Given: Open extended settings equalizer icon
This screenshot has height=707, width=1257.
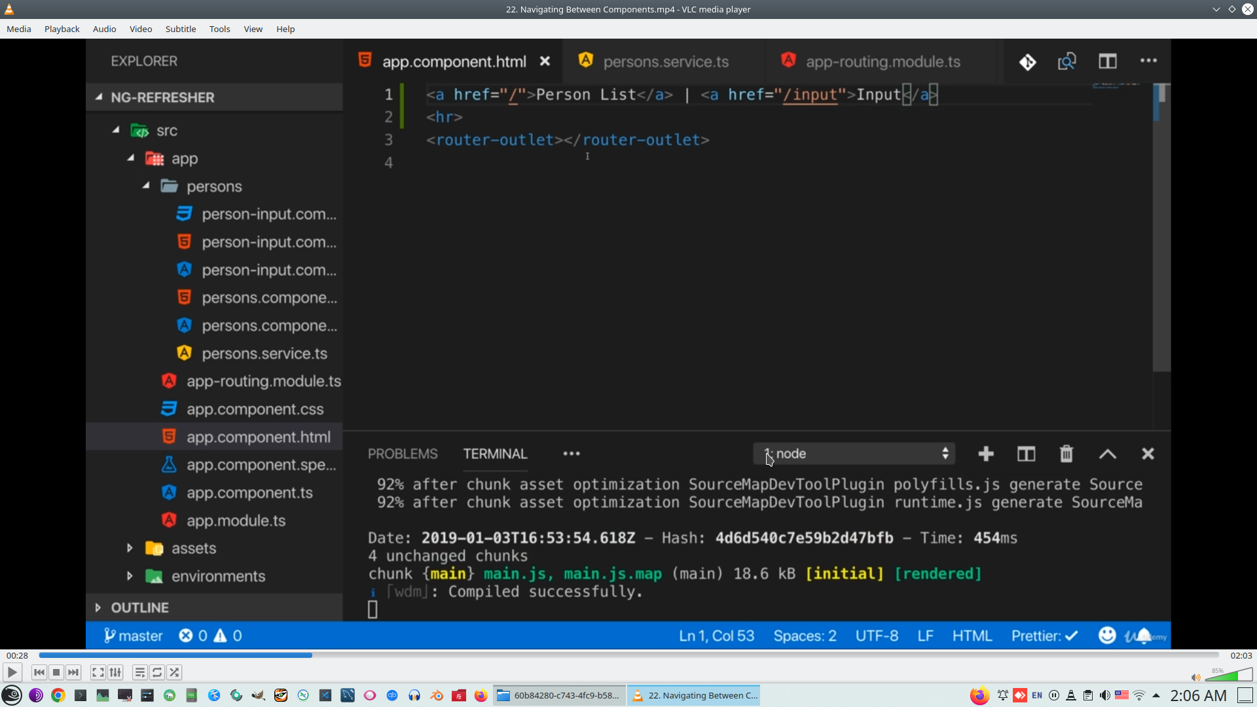Looking at the screenshot, I should pos(115,672).
